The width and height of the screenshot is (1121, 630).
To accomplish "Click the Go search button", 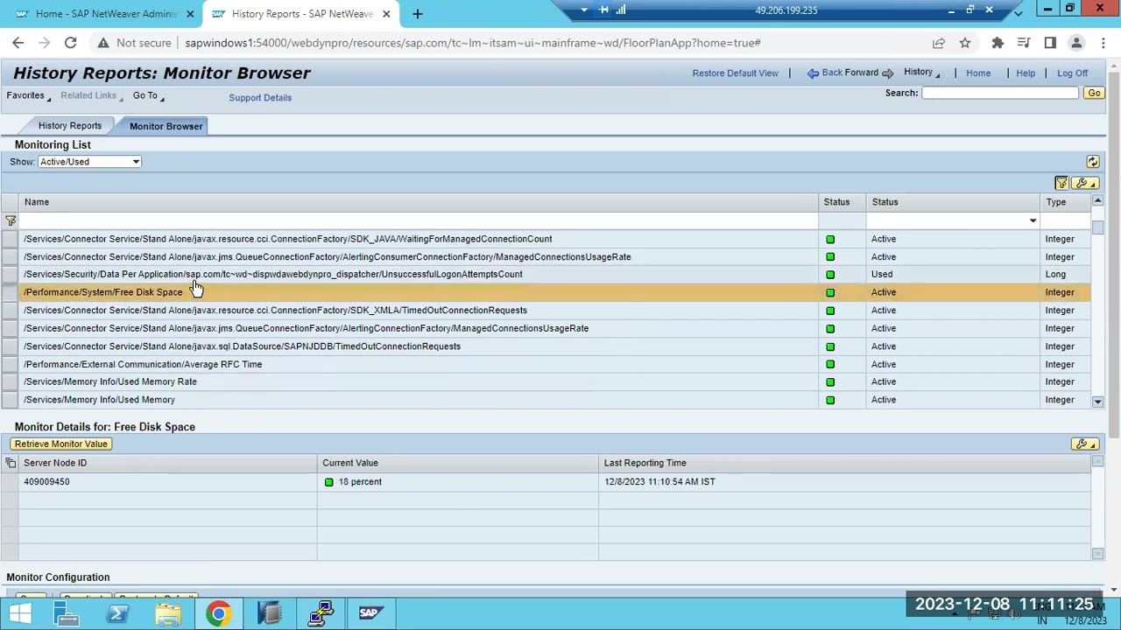I will (x=1094, y=94).
